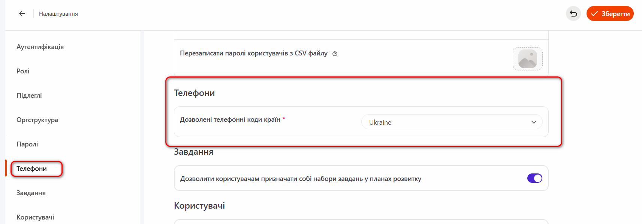Open Оргструктура settings section

37,120
